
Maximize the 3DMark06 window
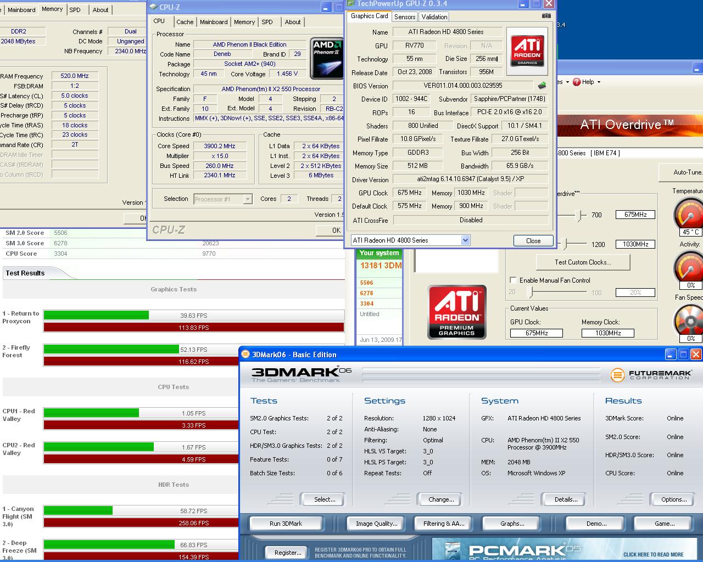pos(683,355)
